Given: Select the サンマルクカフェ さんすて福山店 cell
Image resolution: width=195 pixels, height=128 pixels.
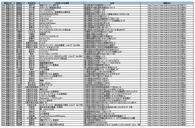Looking at the screenshot, I should [x=62, y=59].
